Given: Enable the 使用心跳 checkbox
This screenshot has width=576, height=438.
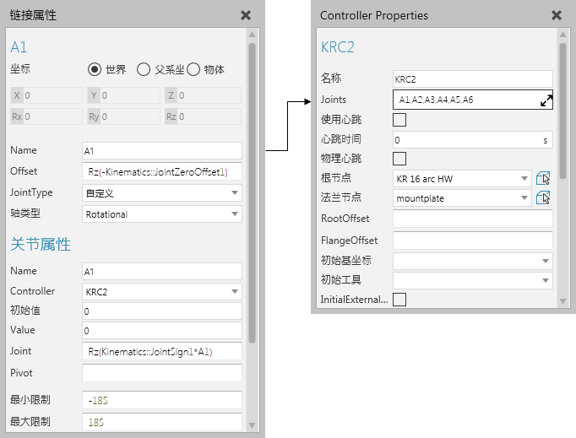Looking at the screenshot, I should point(400,120).
